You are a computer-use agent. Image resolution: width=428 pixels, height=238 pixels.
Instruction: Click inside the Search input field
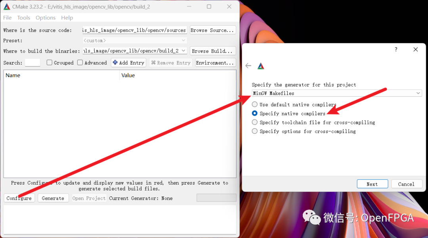(32, 62)
